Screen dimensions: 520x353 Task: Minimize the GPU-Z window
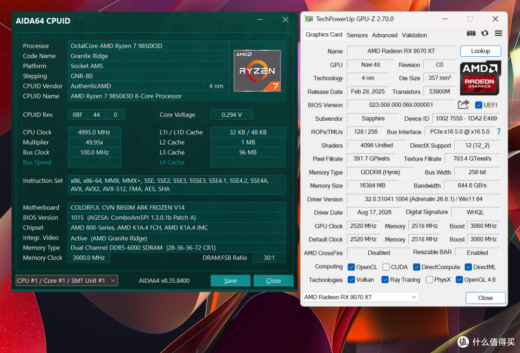(x=445, y=19)
